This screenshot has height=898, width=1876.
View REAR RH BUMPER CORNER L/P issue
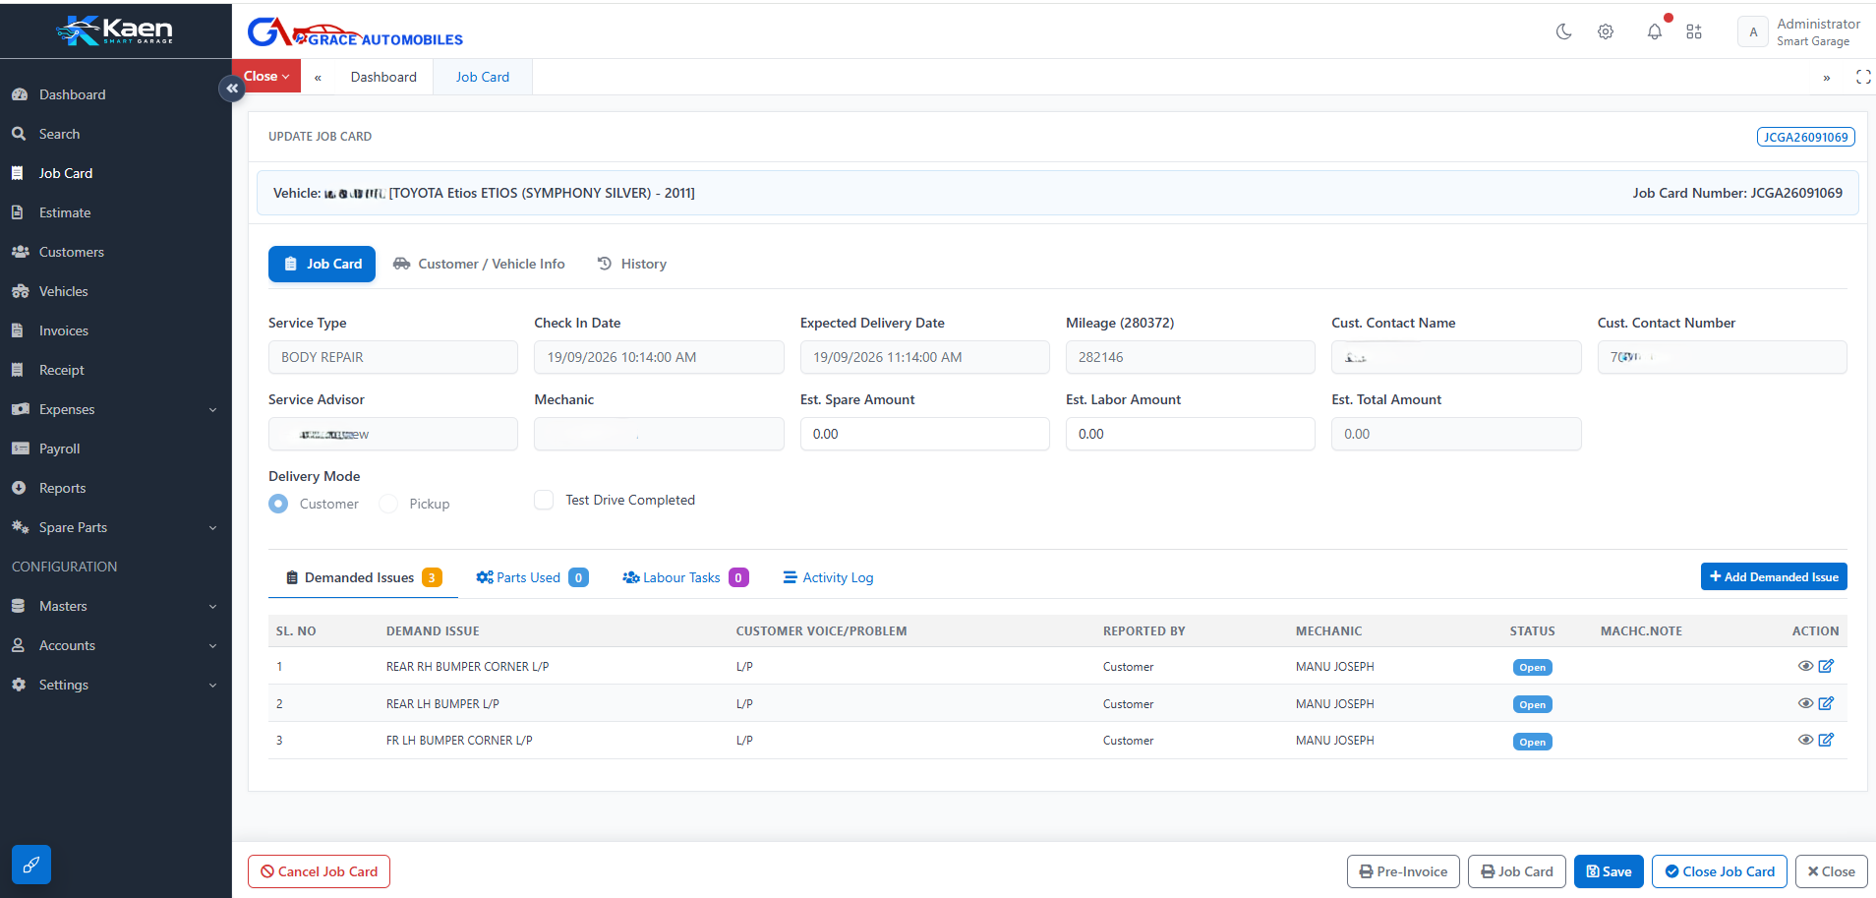tap(1805, 666)
